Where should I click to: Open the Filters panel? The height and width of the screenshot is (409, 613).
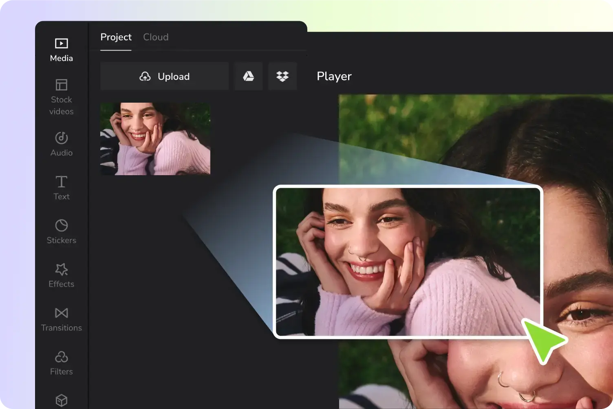(62, 363)
